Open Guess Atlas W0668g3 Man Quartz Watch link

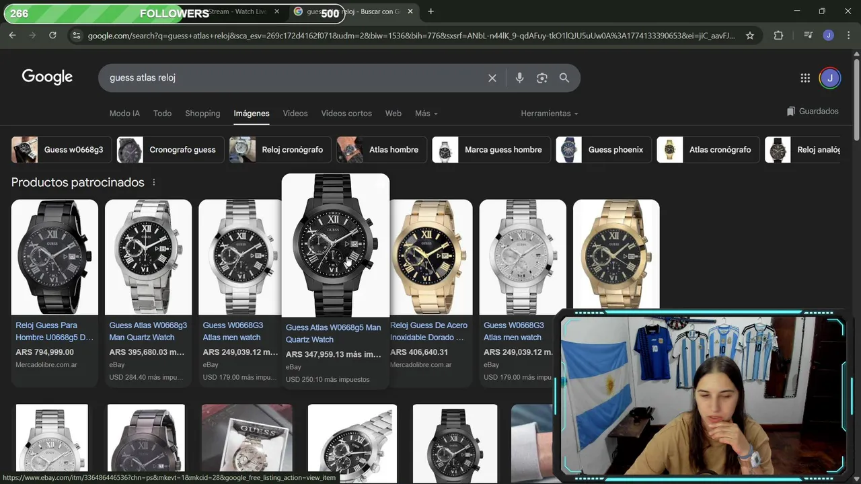[x=148, y=331]
